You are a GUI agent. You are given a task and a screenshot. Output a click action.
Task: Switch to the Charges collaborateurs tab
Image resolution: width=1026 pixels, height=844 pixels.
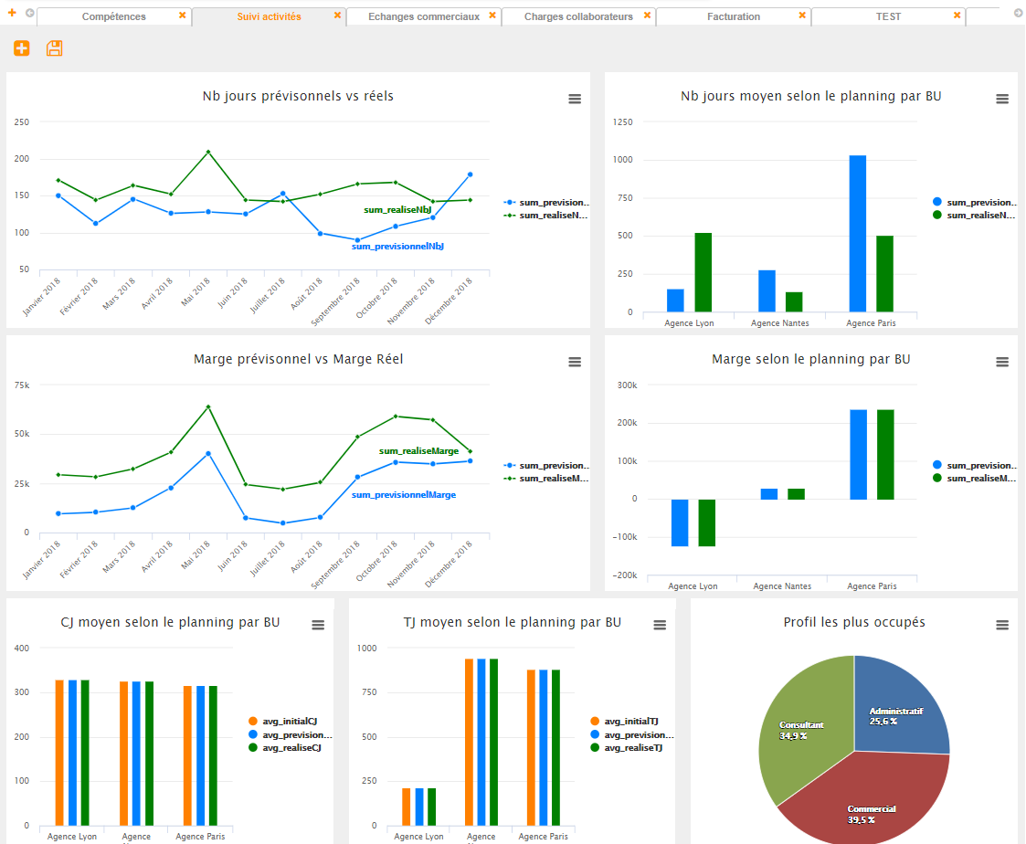pyautogui.click(x=578, y=17)
